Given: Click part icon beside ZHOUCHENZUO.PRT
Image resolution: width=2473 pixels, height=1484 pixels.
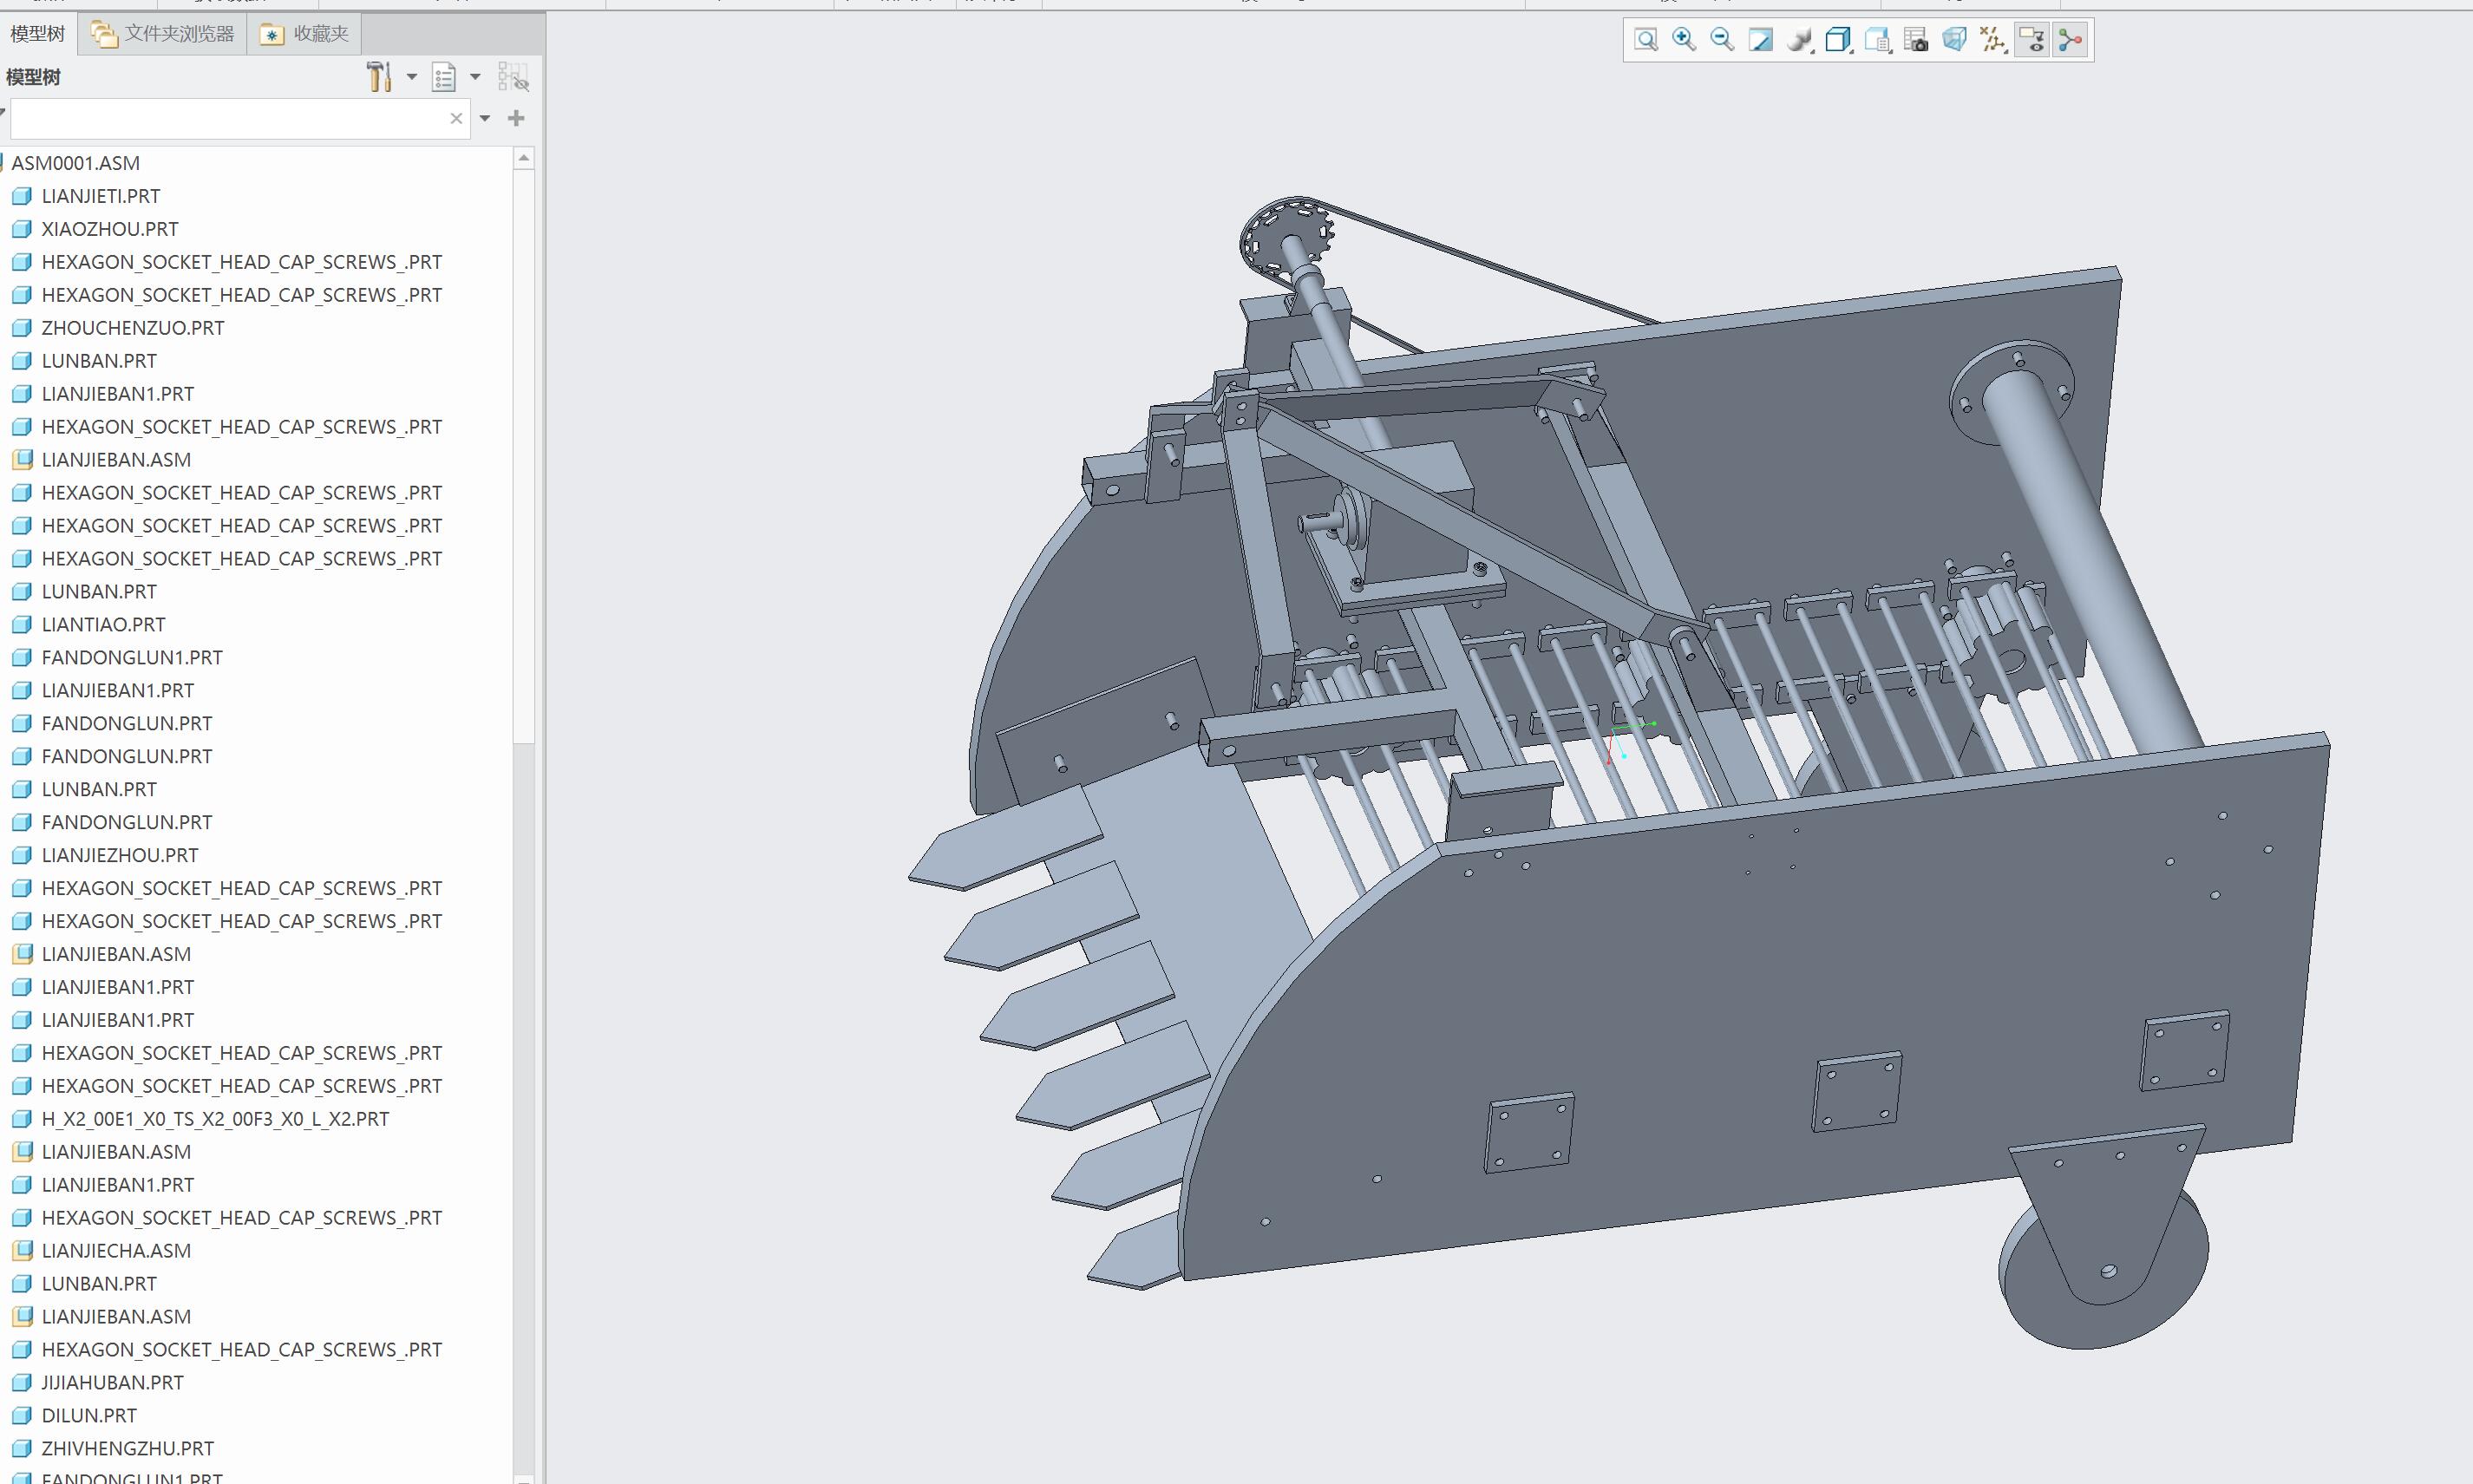Looking at the screenshot, I should click(x=21, y=328).
